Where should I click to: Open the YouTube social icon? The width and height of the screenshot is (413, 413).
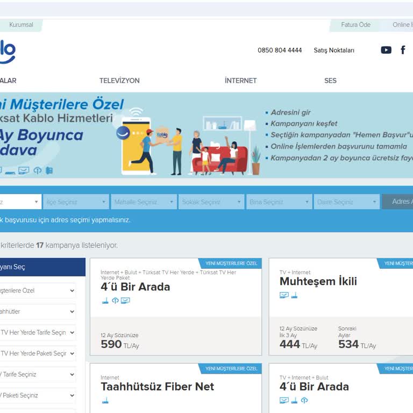[x=386, y=50]
